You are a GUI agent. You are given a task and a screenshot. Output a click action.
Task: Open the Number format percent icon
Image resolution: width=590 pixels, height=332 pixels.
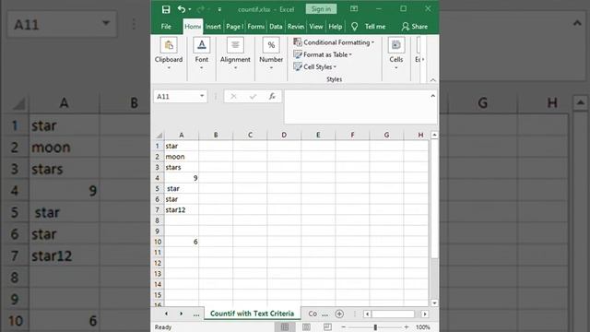click(271, 45)
